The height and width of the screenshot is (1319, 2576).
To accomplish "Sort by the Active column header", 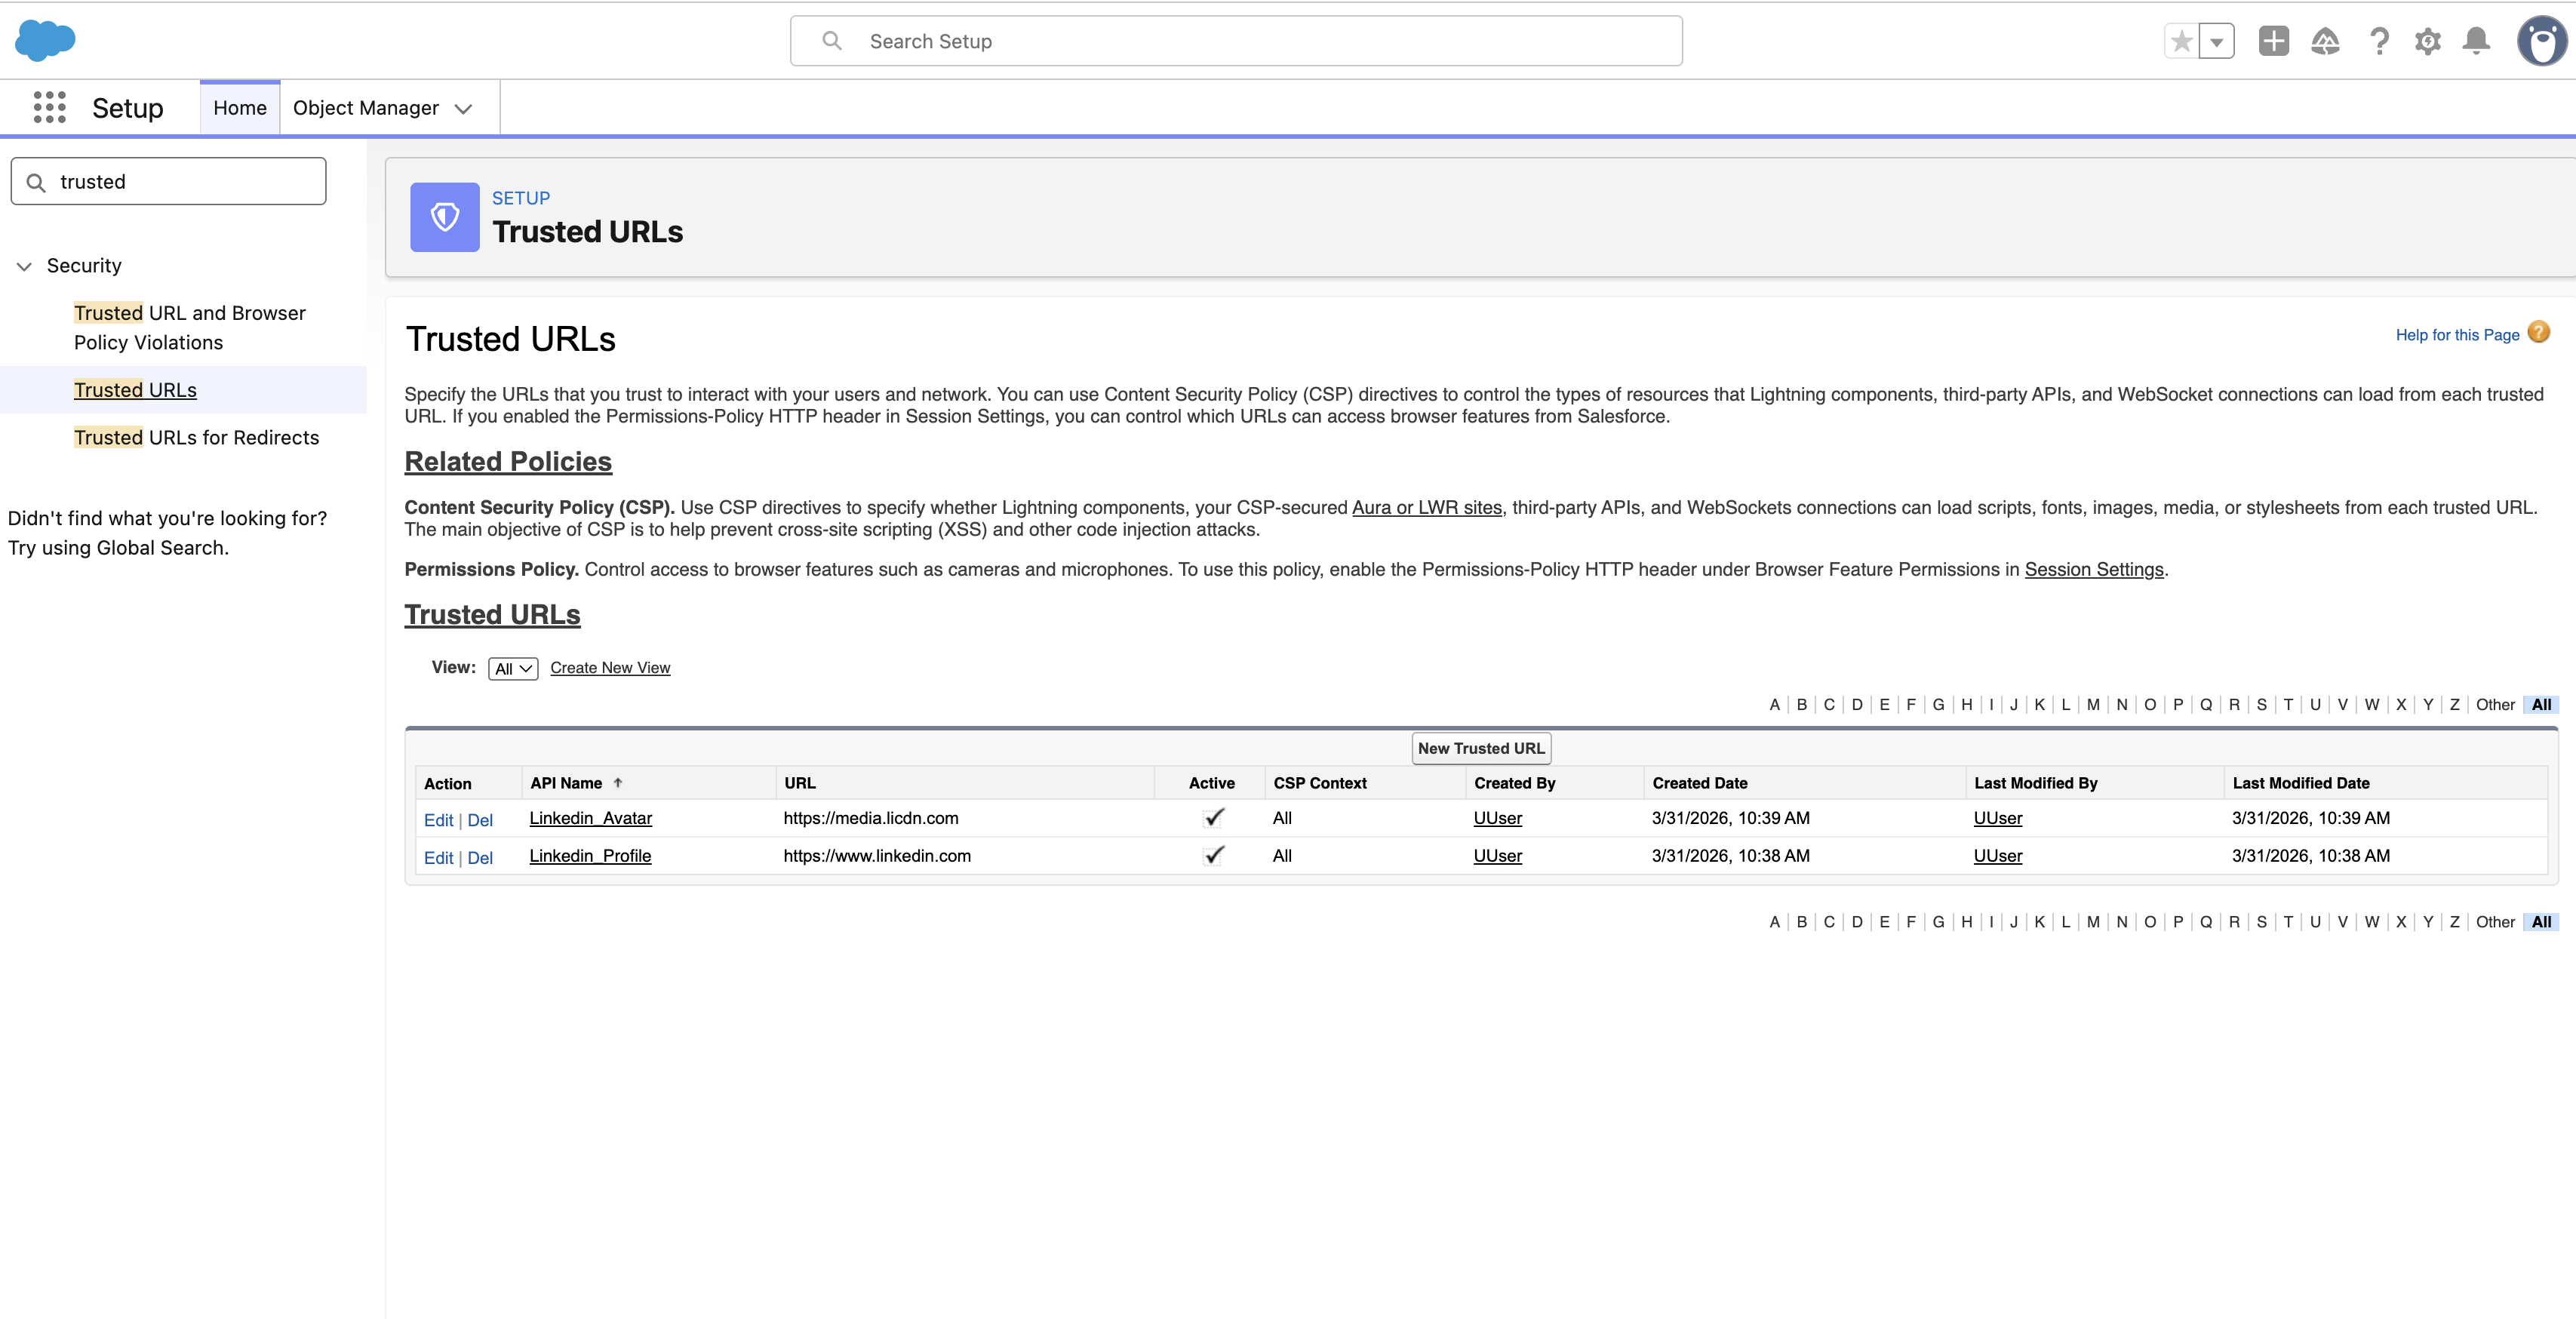I will pos(1211,783).
